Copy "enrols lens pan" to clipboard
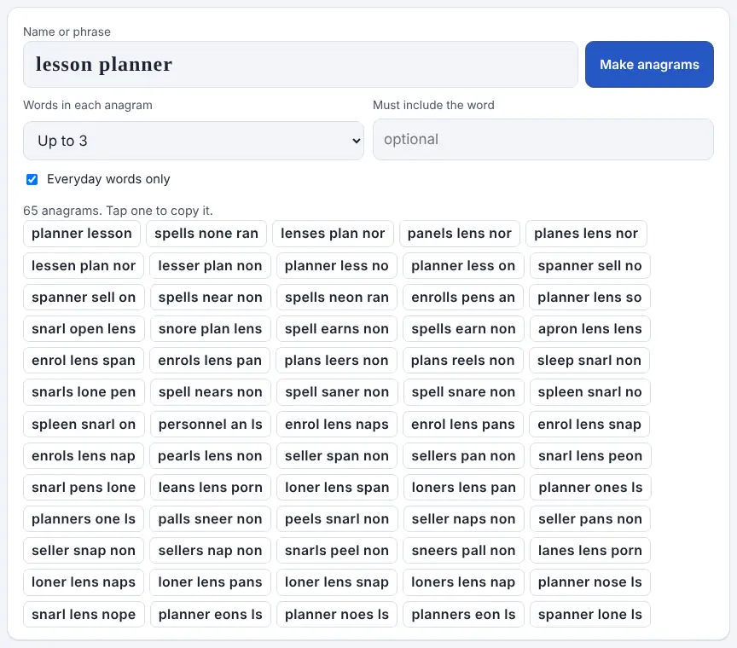Image resolution: width=737 pixels, height=648 pixels. [210, 361]
